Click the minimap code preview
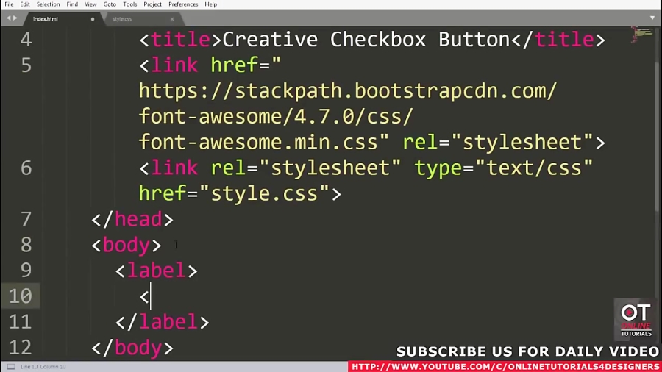Viewport: 662px width, 372px height. click(642, 34)
